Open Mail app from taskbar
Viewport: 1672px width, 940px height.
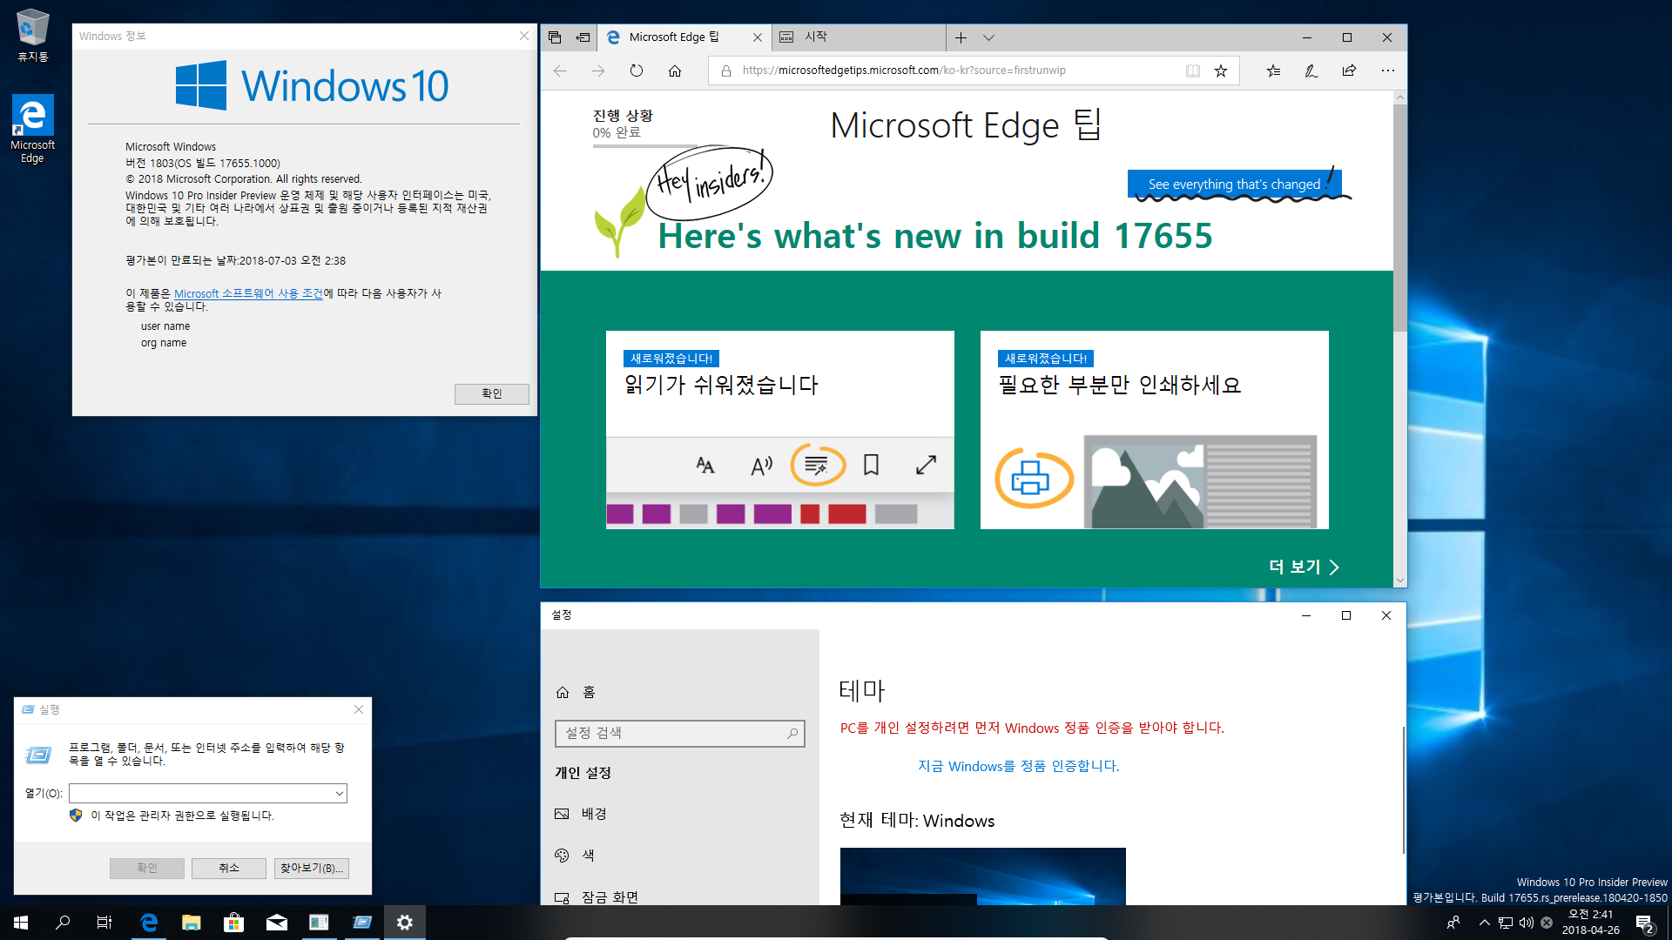point(276,923)
